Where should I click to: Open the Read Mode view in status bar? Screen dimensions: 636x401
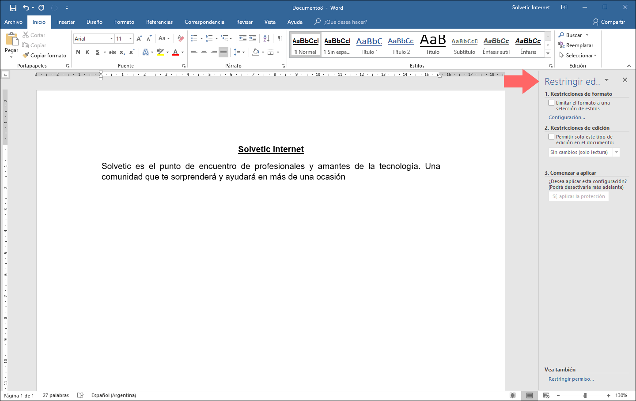coord(513,395)
